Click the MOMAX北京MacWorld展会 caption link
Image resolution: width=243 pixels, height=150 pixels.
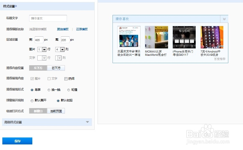(156, 53)
